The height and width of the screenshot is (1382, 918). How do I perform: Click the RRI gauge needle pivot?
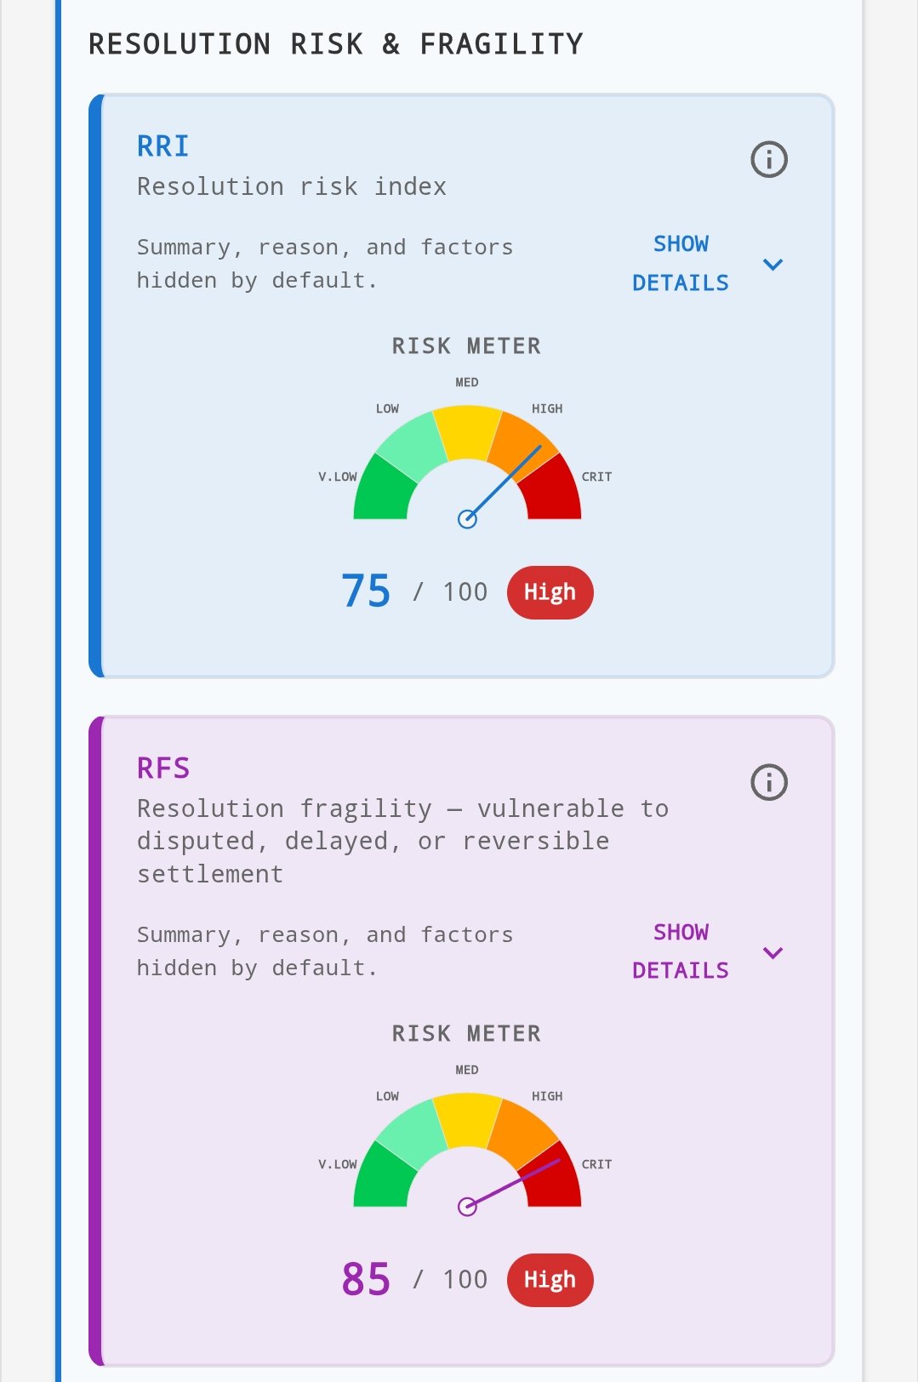click(x=467, y=519)
